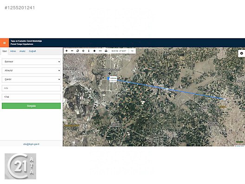Select the info query tool icon
The height and width of the screenshot is (184, 245).
pyautogui.click(x=89, y=51)
